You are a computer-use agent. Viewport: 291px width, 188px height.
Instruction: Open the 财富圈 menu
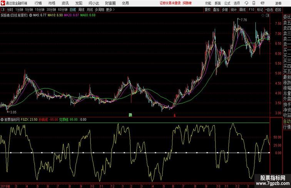pos(110,3)
